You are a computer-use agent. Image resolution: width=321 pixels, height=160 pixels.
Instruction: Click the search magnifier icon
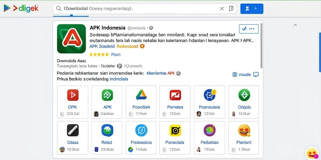[x=59, y=8]
